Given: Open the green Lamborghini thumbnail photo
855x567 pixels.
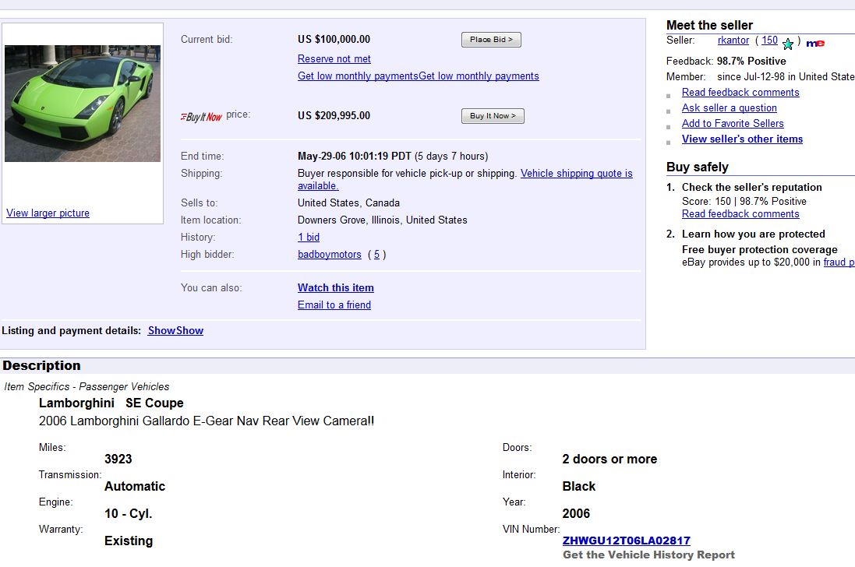Looking at the screenshot, I should pyautogui.click(x=83, y=104).
